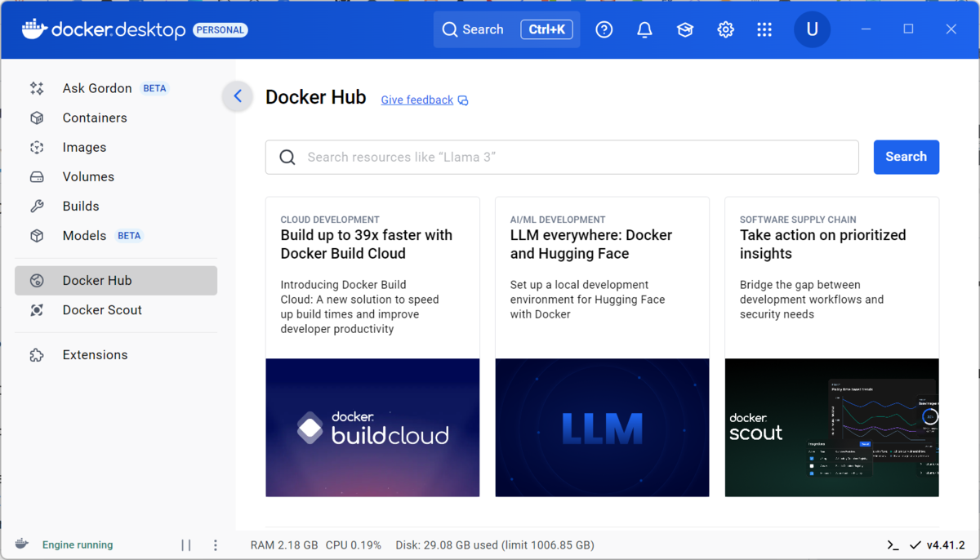
Task: Click the Docker Scout icon
Action: pos(37,309)
